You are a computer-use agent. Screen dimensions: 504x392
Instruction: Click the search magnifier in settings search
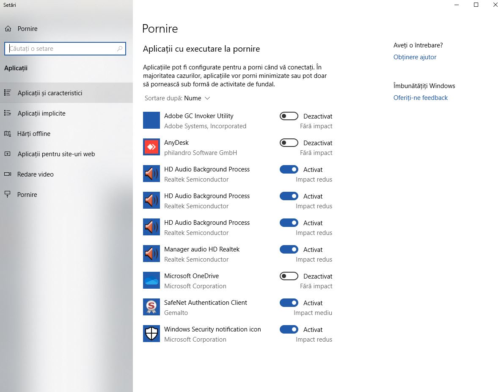pyautogui.click(x=120, y=48)
